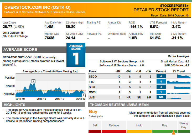
Task: Select the NEGATIVE OUTLOOK heading text
Action: 18,57
